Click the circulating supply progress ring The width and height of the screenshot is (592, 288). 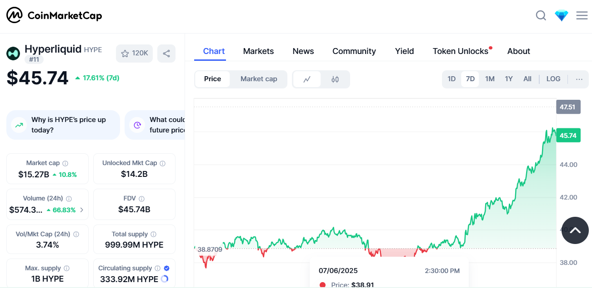coord(165,279)
